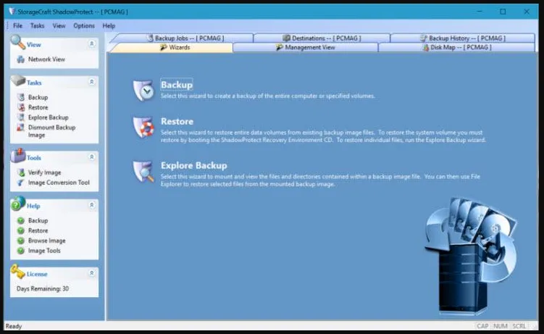Click the Explore Backup magnifier icon
Screen dimensions: 544x334
(143, 171)
